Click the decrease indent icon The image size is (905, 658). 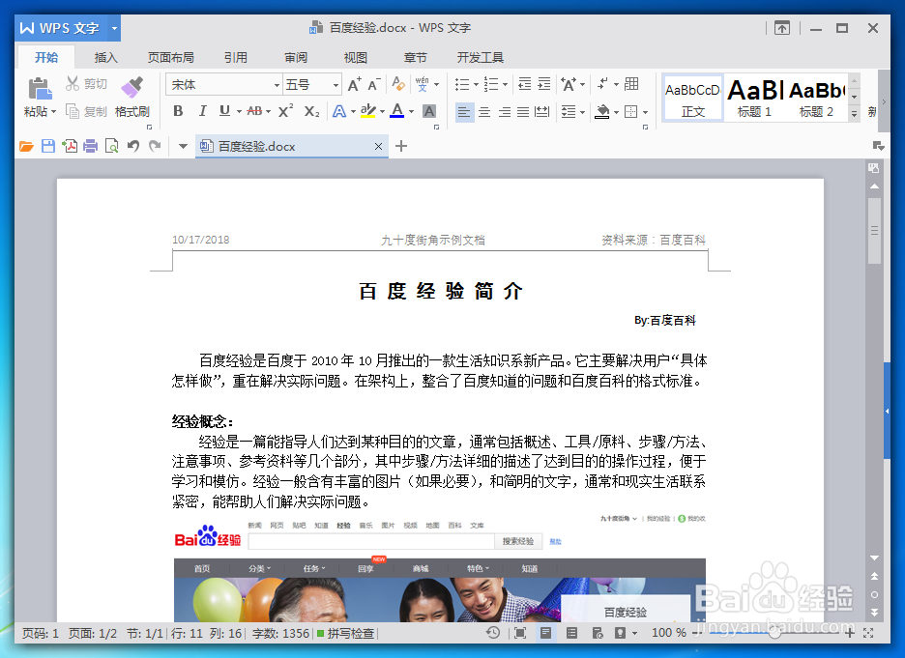pyautogui.click(x=525, y=84)
